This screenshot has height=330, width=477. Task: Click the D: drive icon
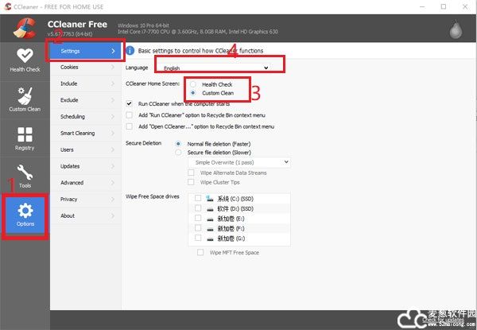[x=210, y=209]
